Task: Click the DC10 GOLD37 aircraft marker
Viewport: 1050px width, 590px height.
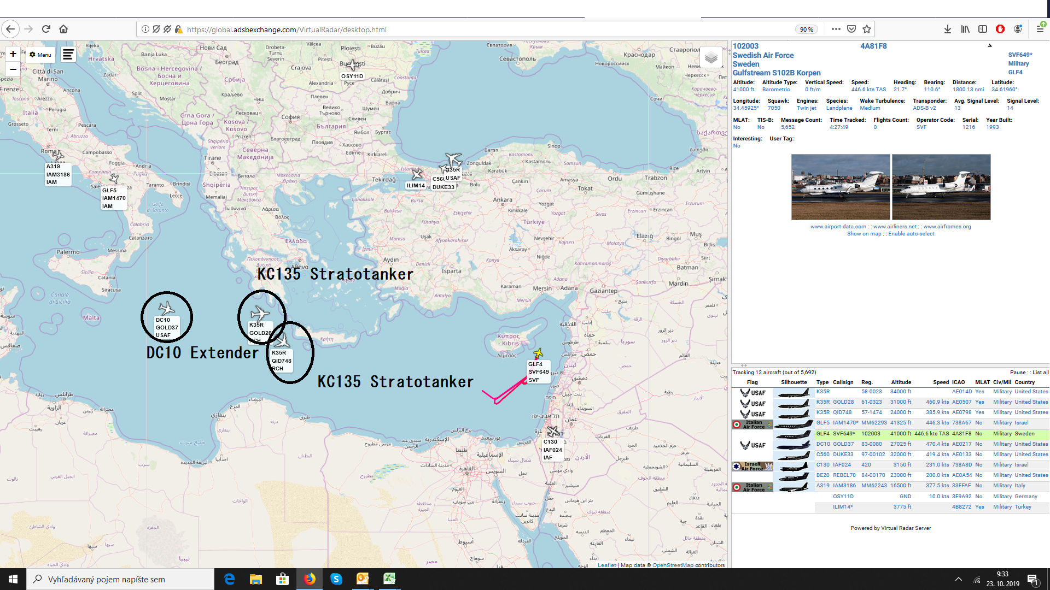Action: (166, 309)
